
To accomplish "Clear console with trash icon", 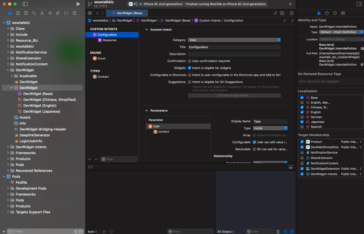I will point(278,232).
